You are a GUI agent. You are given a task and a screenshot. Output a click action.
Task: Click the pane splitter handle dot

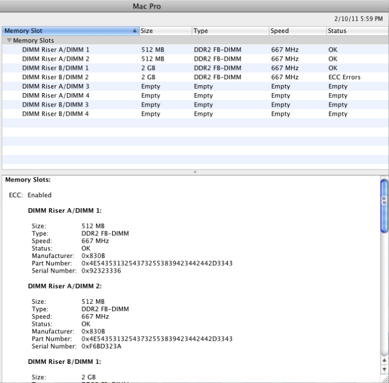(195, 172)
